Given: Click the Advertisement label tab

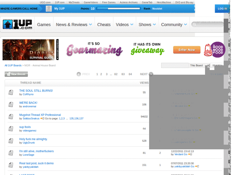Looking at the screenshot, I should (57, 50).
